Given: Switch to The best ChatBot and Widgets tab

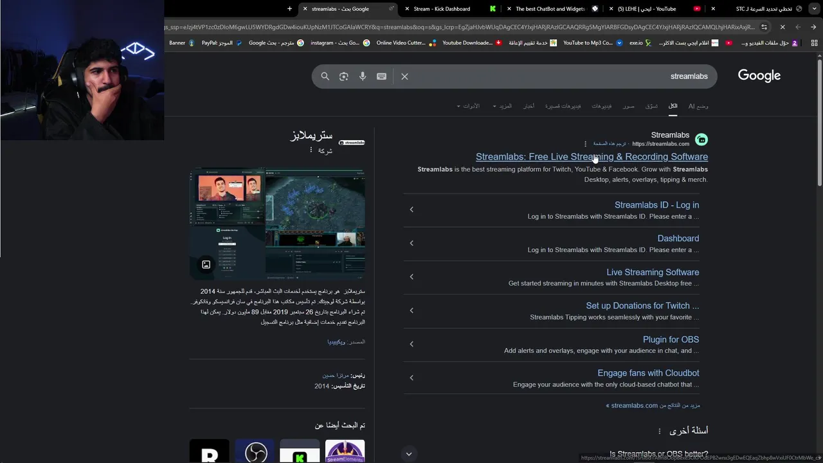Looking at the screenshot, I should (x=553, y=9).
